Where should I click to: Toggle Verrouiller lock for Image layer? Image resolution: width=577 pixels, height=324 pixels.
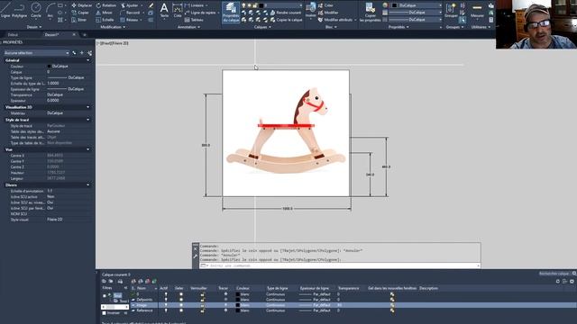point(202,305)
